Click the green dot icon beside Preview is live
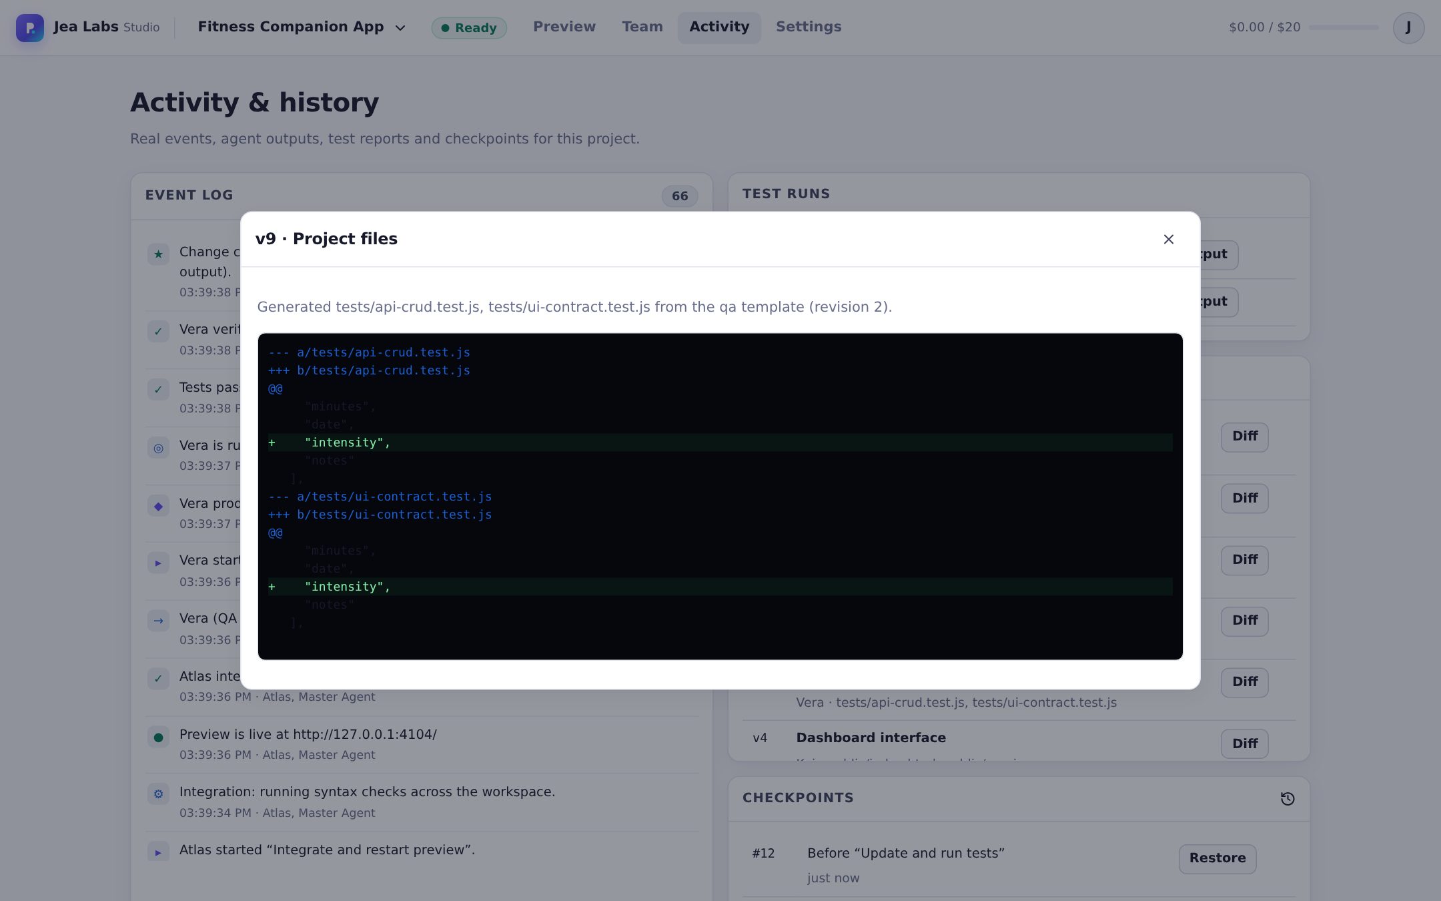 pos(158,737)
